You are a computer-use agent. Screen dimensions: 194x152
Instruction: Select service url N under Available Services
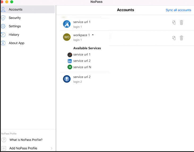82,67
